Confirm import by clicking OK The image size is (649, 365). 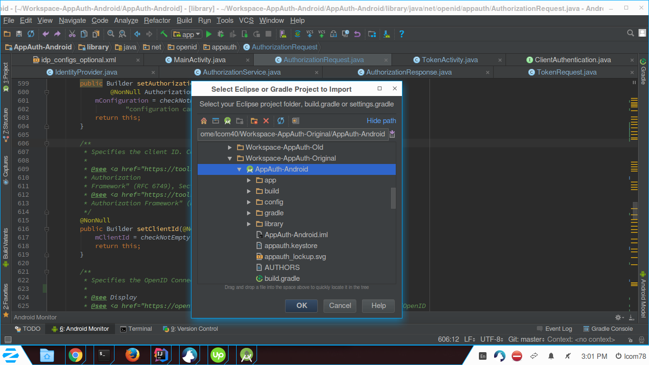click(301, 306)
